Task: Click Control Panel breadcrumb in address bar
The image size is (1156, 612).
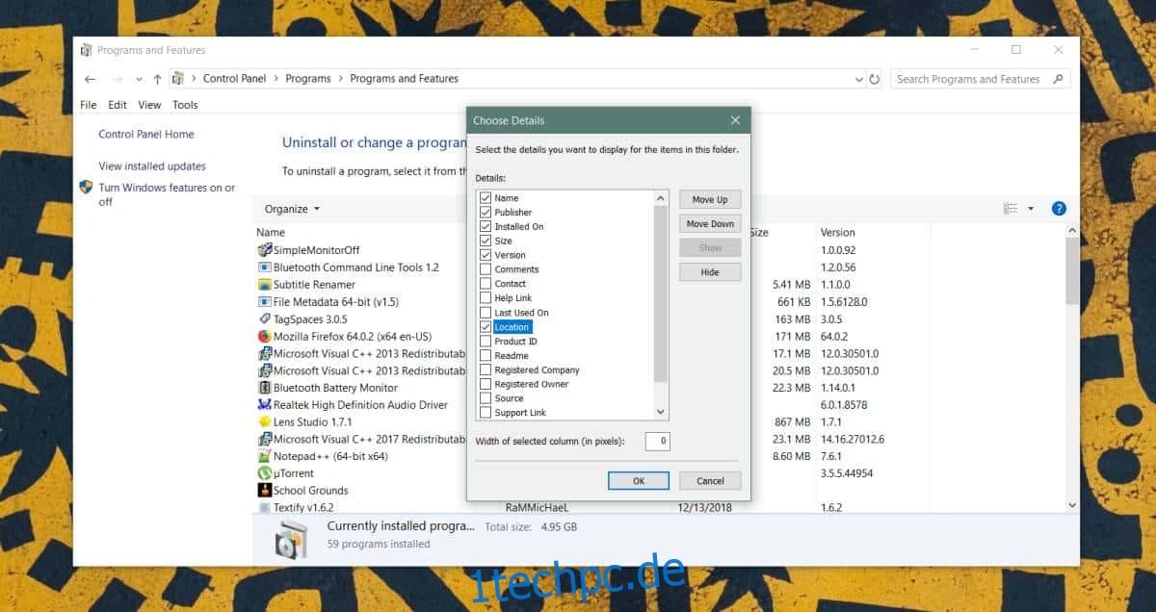Action: tap(234, 79)
